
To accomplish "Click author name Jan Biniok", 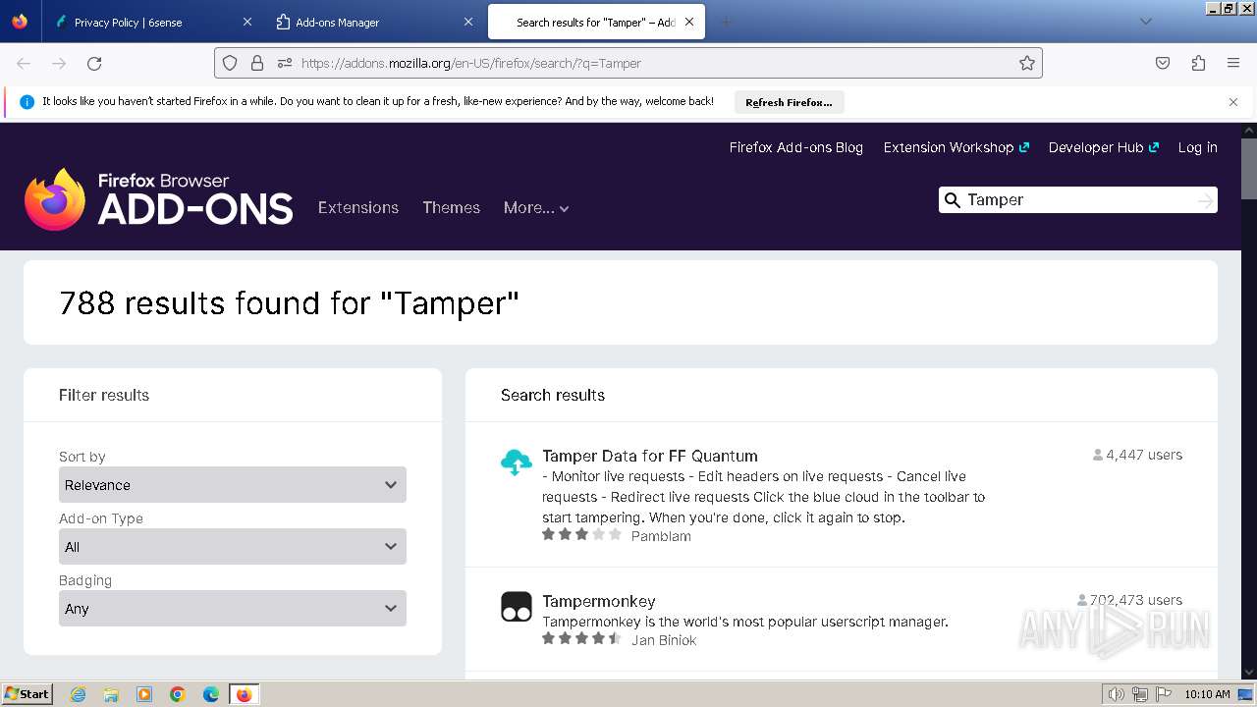I will 664,640.
